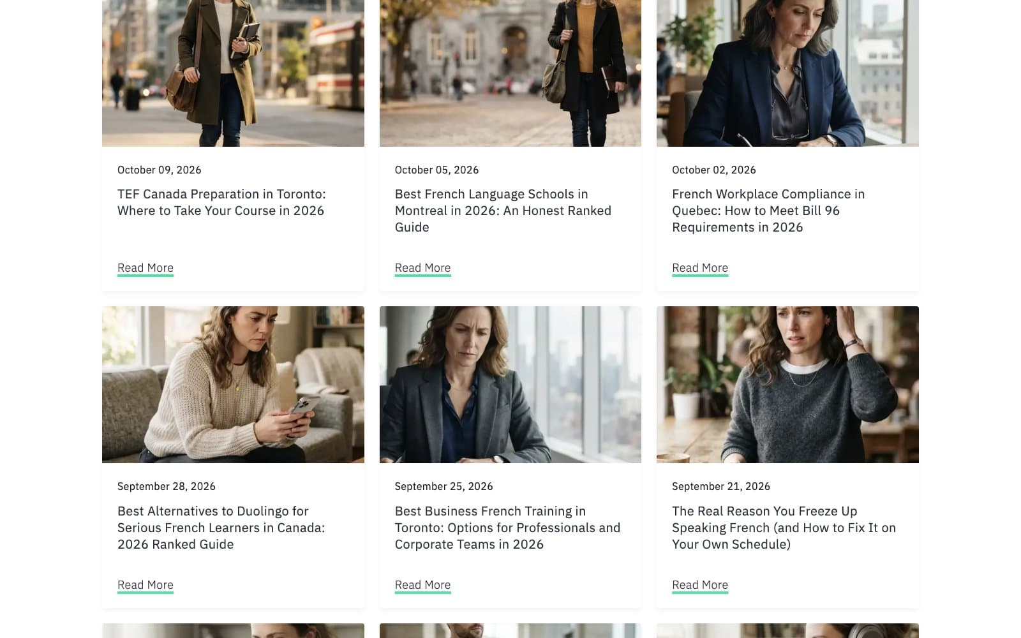Viewport: 1021px width, 638px height.
Task: Click The Real Reason You Freeze Up title
Action: click(x=784, y=528)
